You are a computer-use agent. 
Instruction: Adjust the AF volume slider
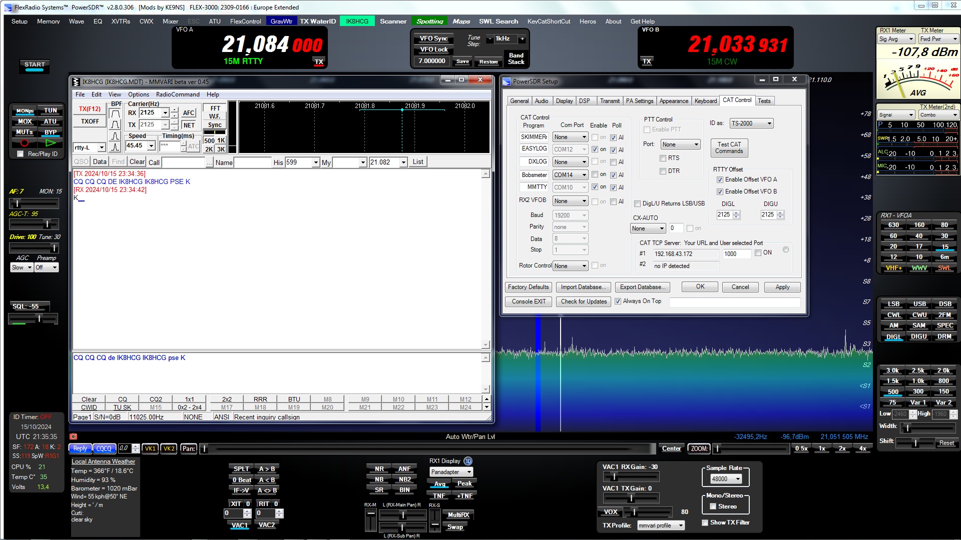(34, 203)
